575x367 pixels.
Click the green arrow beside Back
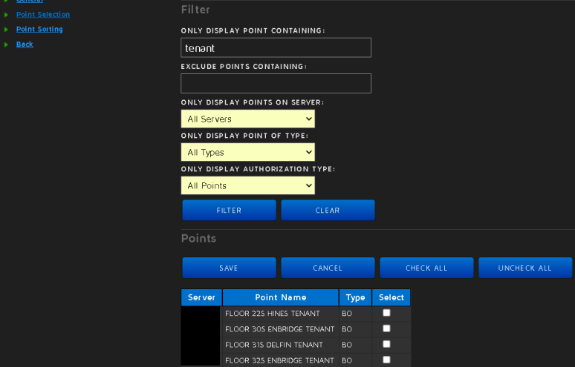point(6,44)
